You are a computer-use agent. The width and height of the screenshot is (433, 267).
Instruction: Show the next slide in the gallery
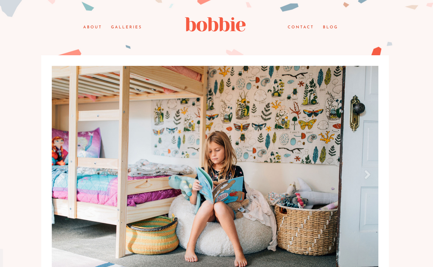367,175
